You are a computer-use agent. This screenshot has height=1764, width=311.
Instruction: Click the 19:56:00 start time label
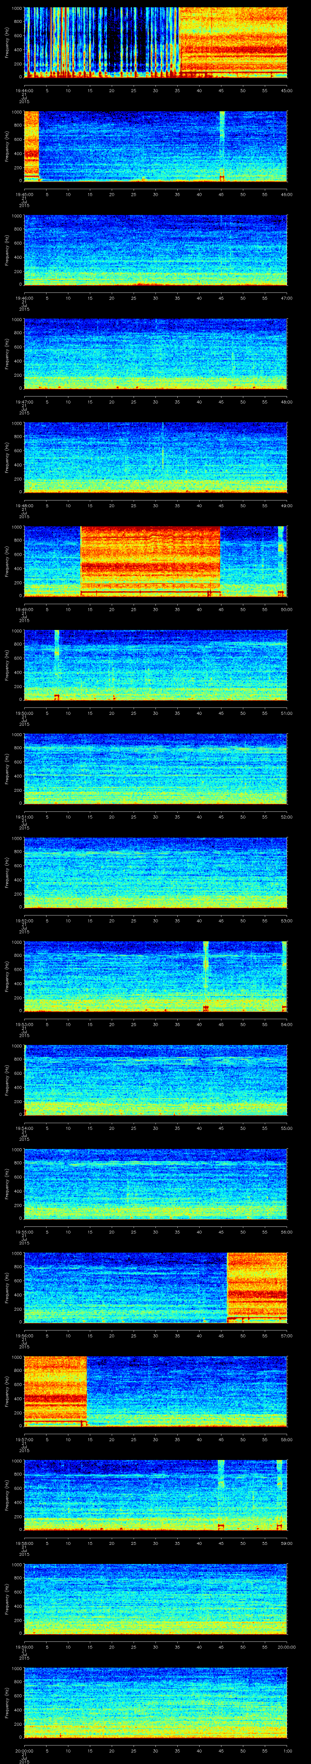tap(24, 1335)
